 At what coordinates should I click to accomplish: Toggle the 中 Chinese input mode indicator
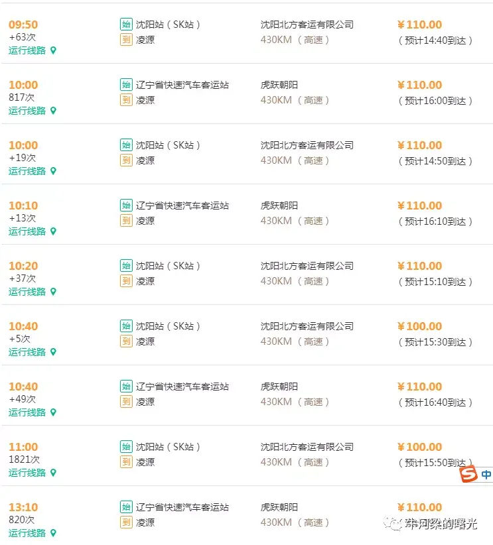486,475
